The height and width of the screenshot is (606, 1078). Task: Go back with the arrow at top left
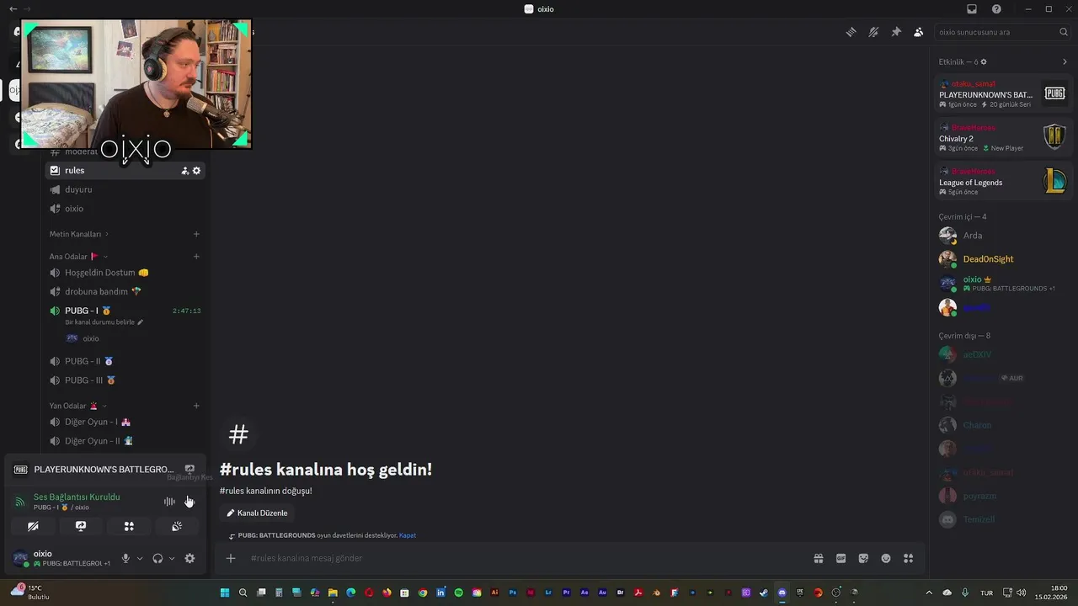click(x=13, y=9)
